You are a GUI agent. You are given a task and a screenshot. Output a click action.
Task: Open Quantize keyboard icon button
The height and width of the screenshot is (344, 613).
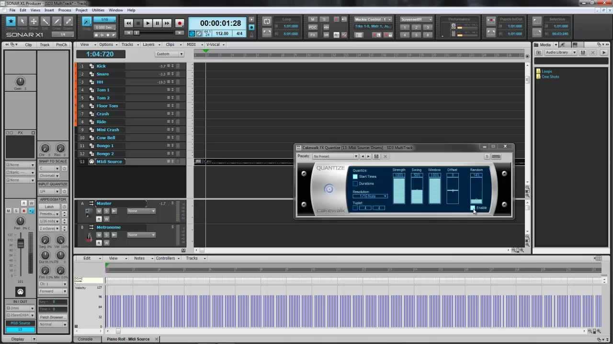(496, 156)
